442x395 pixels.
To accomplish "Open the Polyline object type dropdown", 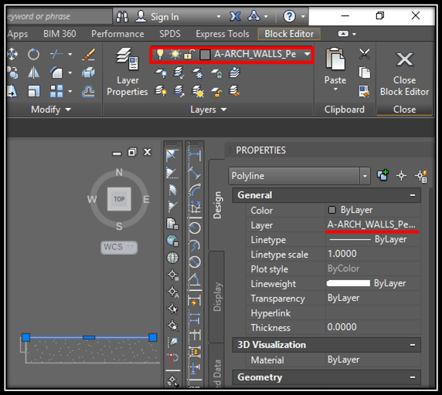I will [x=365, y=176].
